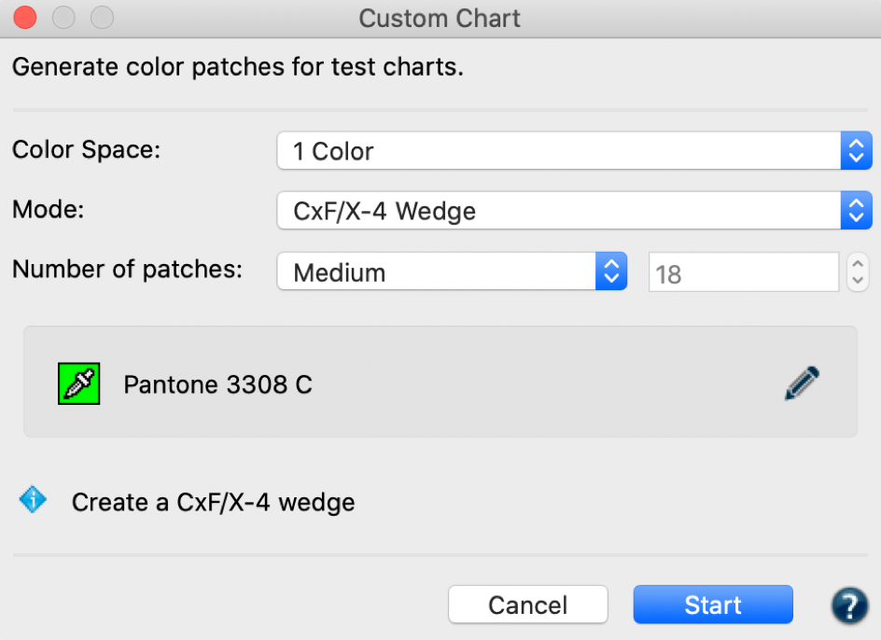This screenshot has height=640, width=881.
Task: Open help via the question mark icon
Action: coord(849,605)
